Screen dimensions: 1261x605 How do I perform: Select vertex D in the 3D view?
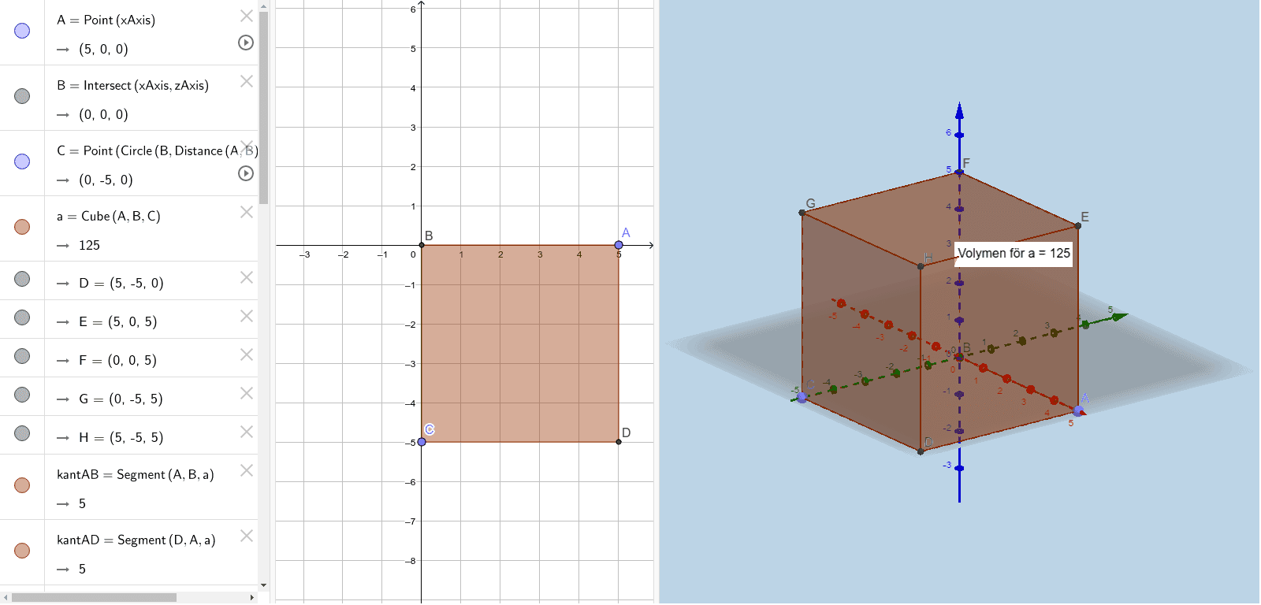coord(921,451)
